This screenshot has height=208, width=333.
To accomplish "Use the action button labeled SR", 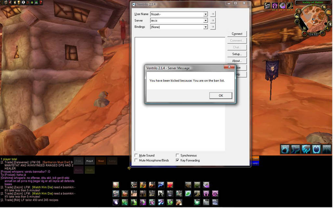I will 197,202.
